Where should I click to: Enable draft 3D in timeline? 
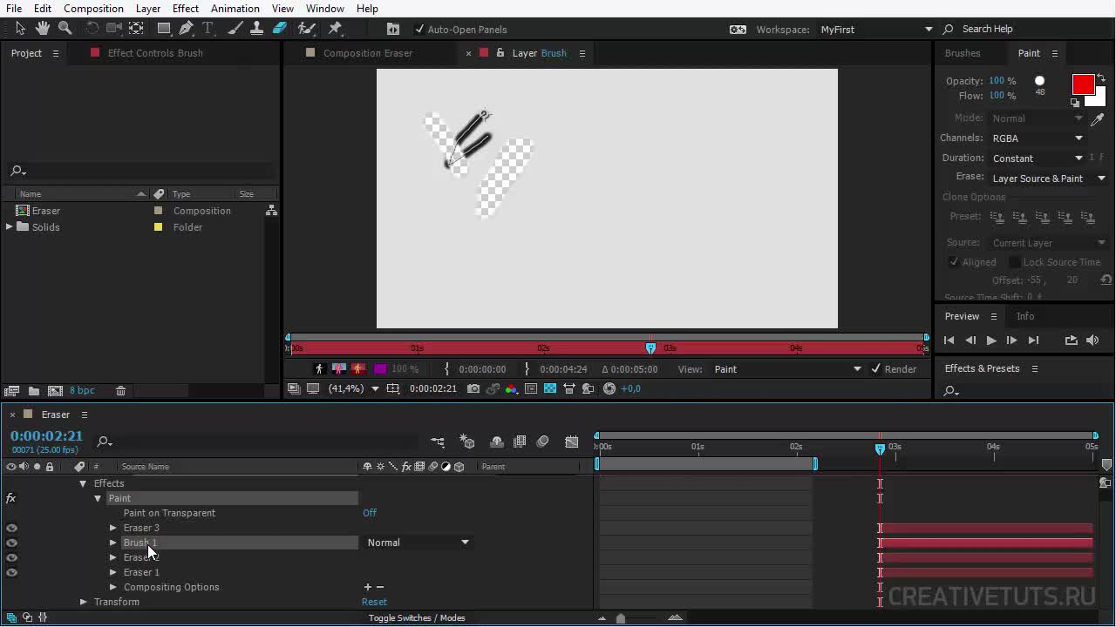(467, 442)
